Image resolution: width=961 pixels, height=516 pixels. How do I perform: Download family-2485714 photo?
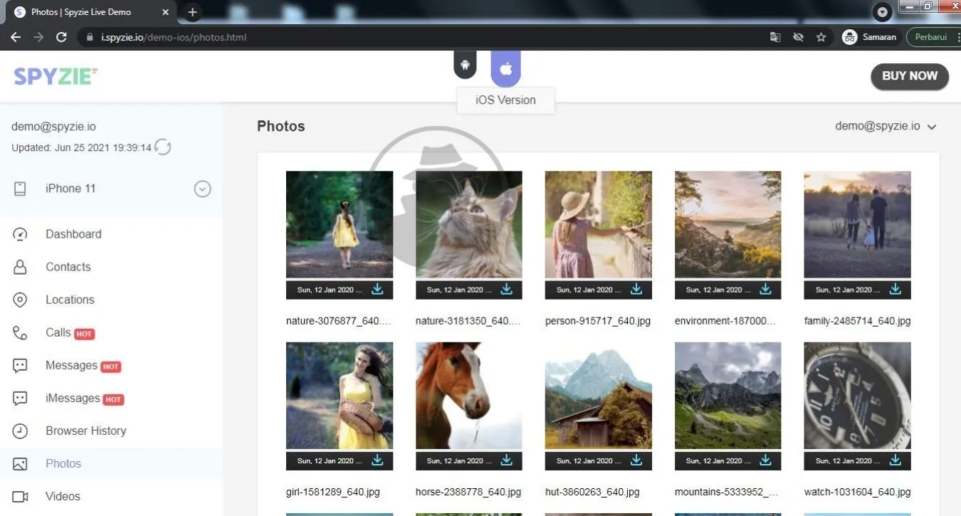[896, 289]
